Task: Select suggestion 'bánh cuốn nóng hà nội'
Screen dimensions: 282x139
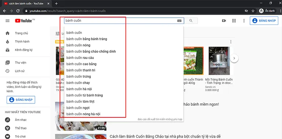Action: point(124,114)
